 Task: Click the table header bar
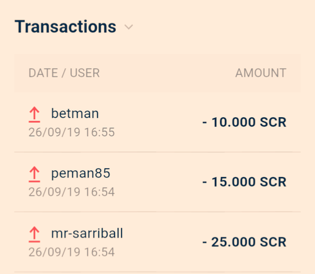157,73
